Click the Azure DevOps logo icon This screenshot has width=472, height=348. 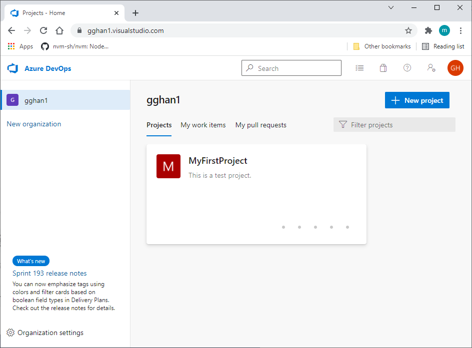click(12, 68)
